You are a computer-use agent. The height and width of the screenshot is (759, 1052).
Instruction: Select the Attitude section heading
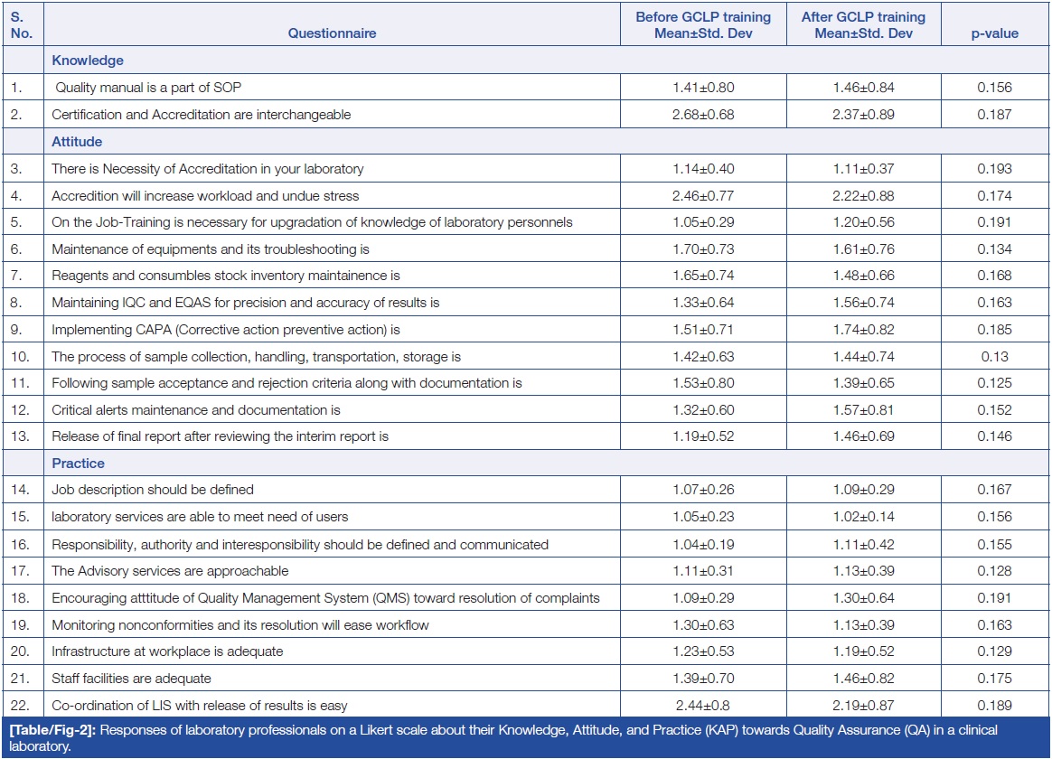pos(77,142)
